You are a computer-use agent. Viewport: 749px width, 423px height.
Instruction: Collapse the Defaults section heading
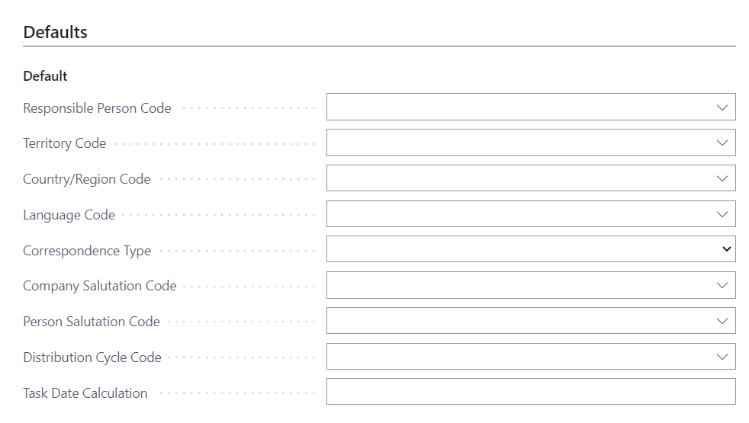[56, 32]
